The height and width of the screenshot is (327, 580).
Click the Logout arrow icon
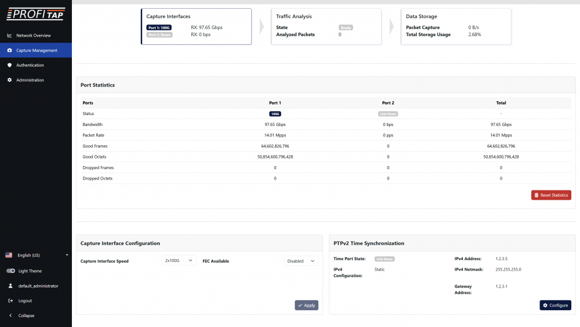click(x=10, y=301)
